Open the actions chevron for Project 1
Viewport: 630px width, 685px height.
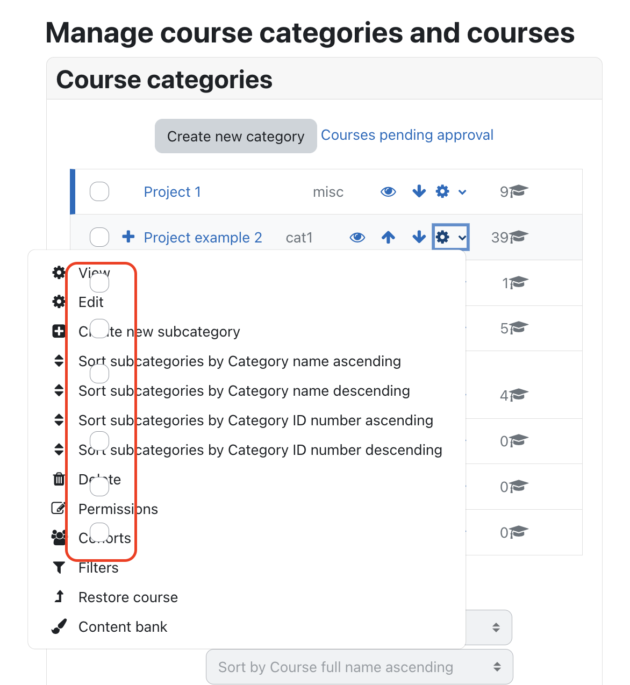point(462,192)
